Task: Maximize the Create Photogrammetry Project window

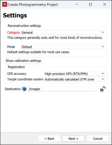Action: (91, 4)
